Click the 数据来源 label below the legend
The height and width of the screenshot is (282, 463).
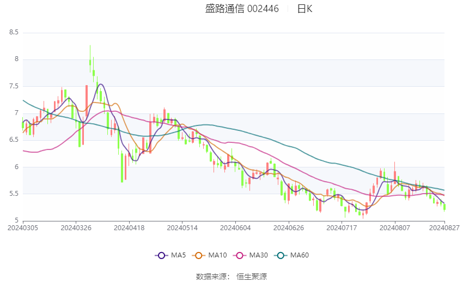pyautogui.click(x=211, y=277)
